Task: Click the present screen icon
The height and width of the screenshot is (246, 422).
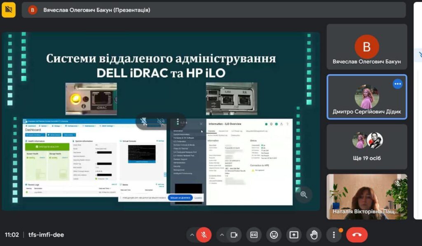Action: pyautogui.click(x=294, y=234)
